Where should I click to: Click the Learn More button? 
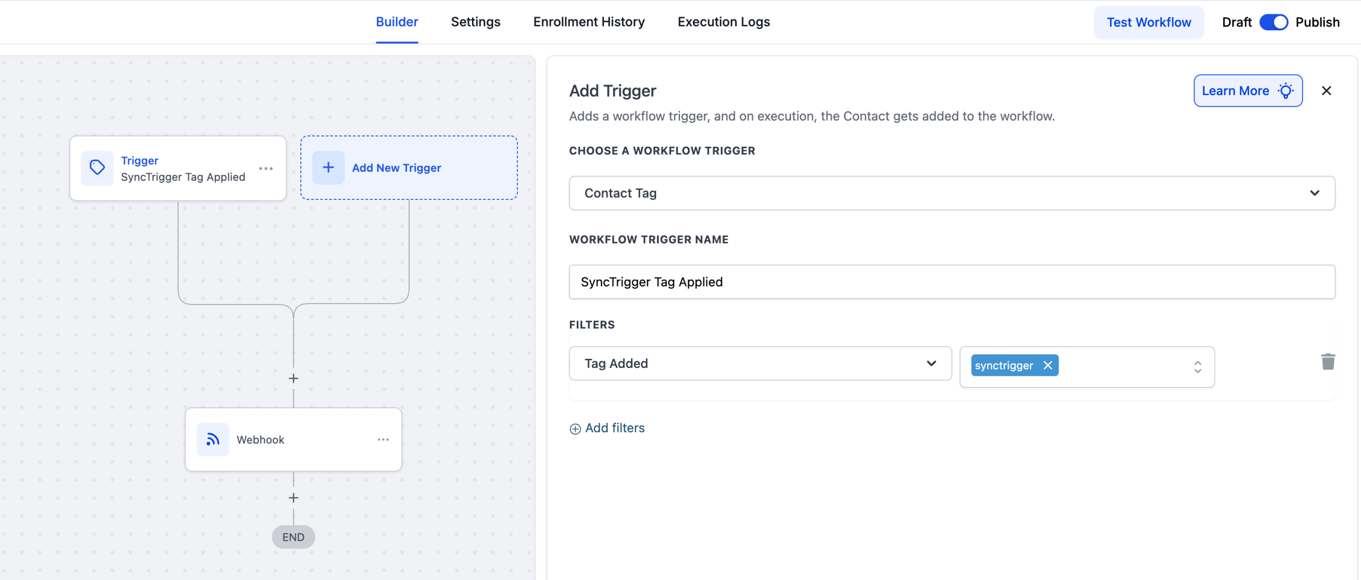pos(1248,91)
